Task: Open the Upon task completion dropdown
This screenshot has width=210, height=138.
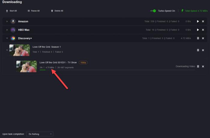Action: point(40,134)
